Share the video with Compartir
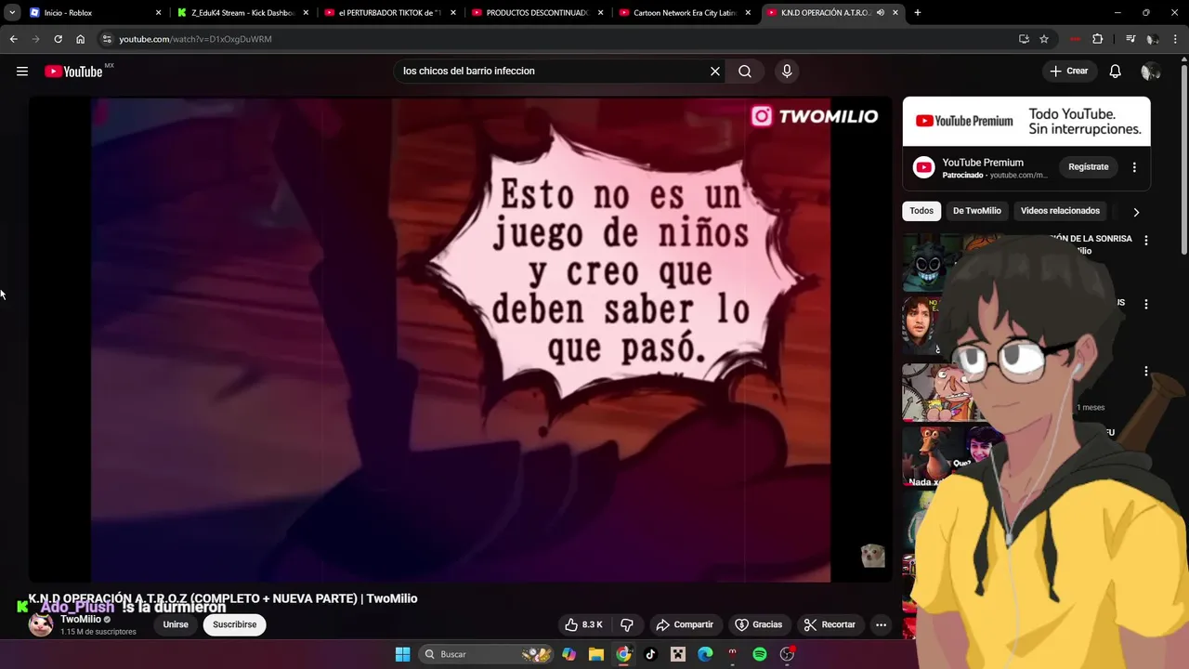1189x669 pixels. point(685,624)
